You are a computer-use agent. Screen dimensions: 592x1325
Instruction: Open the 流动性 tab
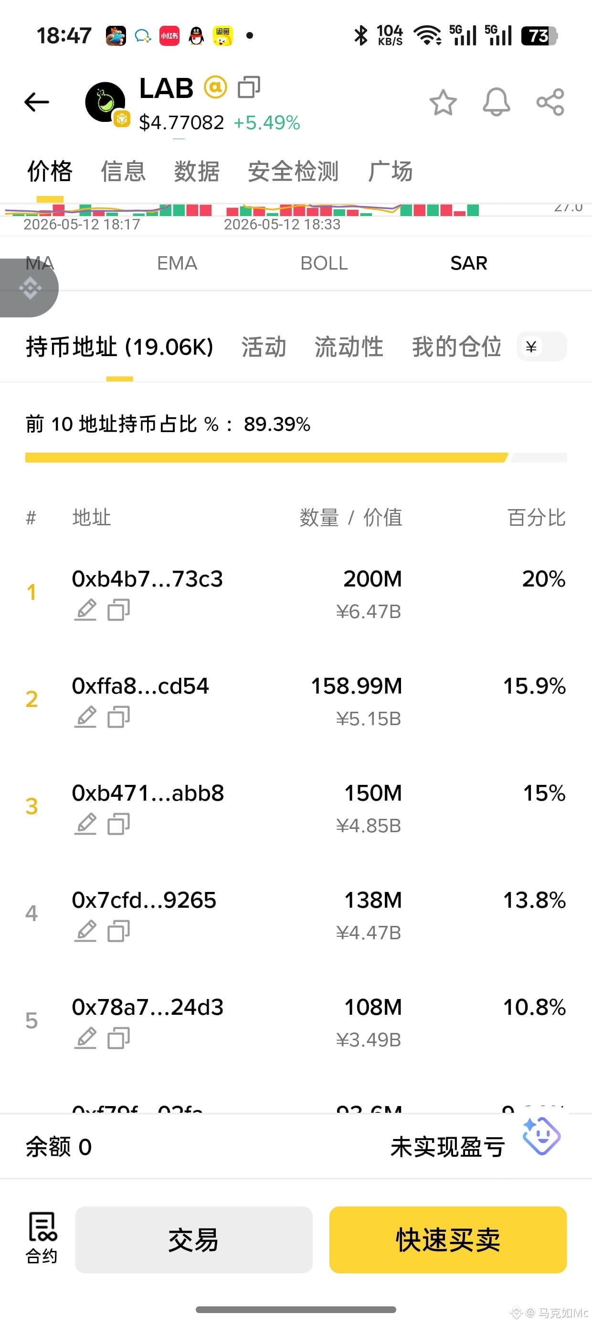coord(349,346)
